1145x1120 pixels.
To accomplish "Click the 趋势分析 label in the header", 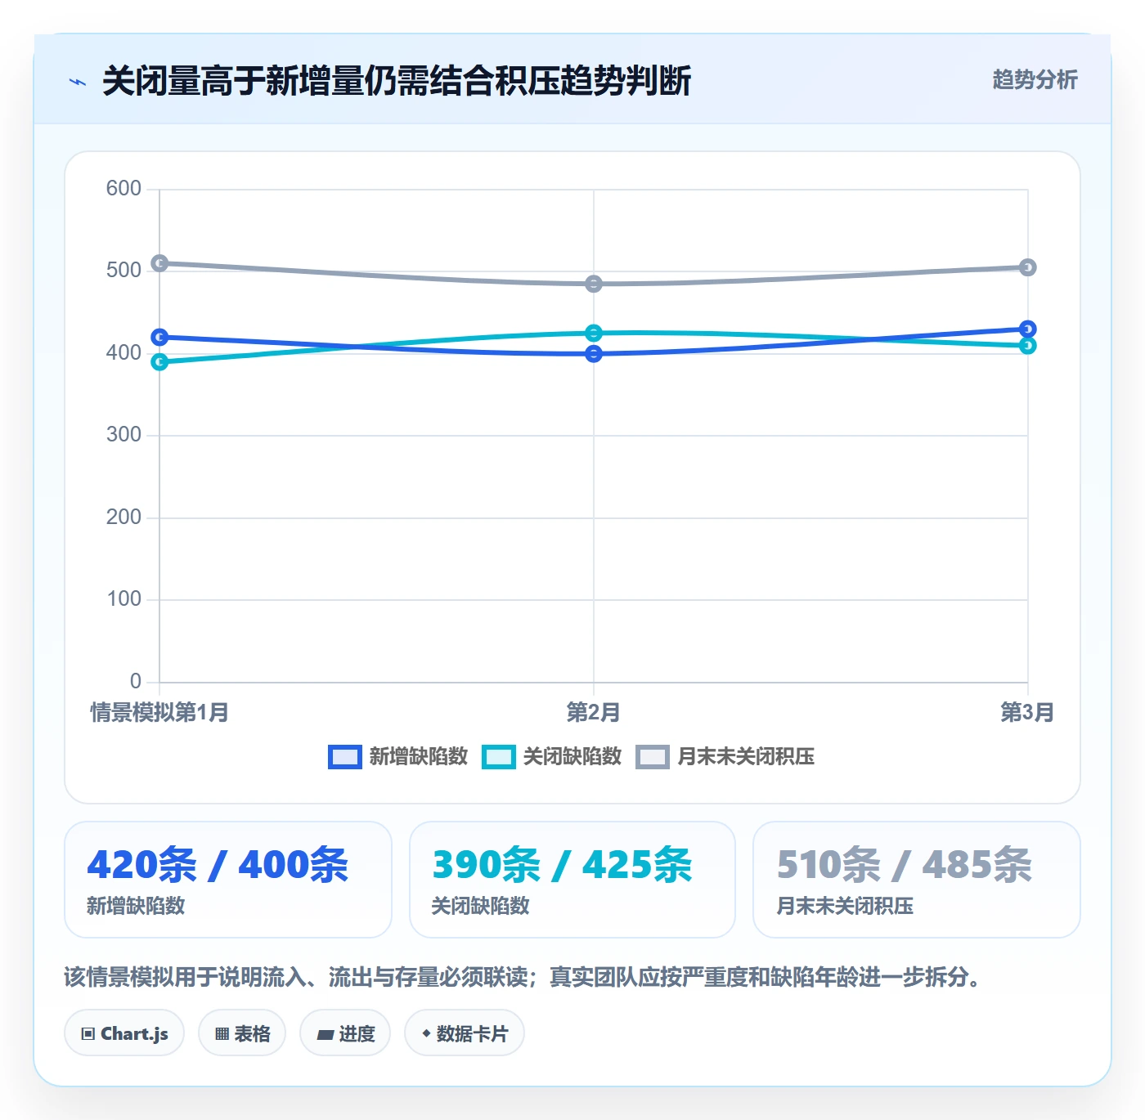I will tap(1035, 79).
